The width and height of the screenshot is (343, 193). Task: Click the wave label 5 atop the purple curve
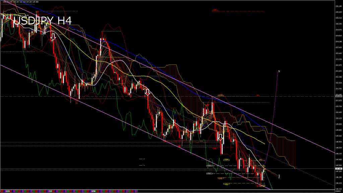point(279,71)
